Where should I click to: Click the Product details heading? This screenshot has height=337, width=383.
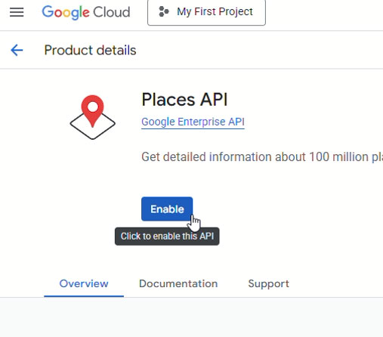(90, 50)
